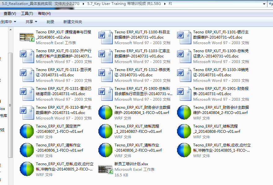The height and width of the screenshot is (185, 273).
Task: Go to 5.7_Key User Training breadcrumb folder
Action: pyautogui.click(x=124, y=4)
